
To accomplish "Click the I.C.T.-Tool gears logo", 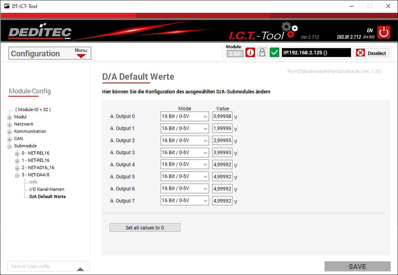I will pos(289,30).
